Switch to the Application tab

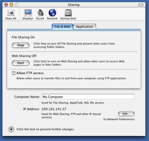click(85, 27)
